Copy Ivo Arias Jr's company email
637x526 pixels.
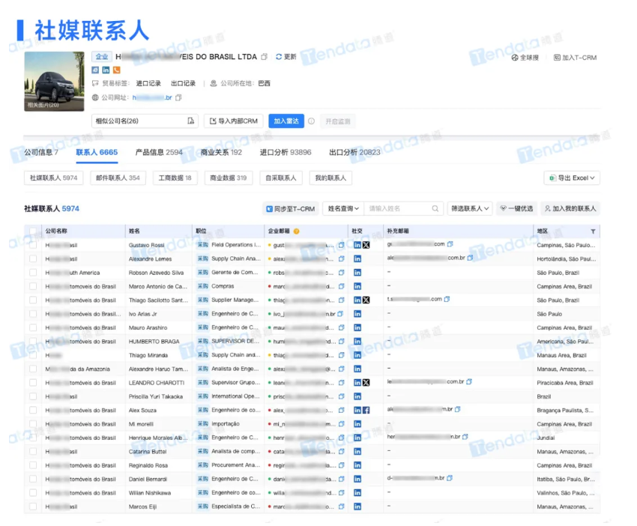[340, 313]
